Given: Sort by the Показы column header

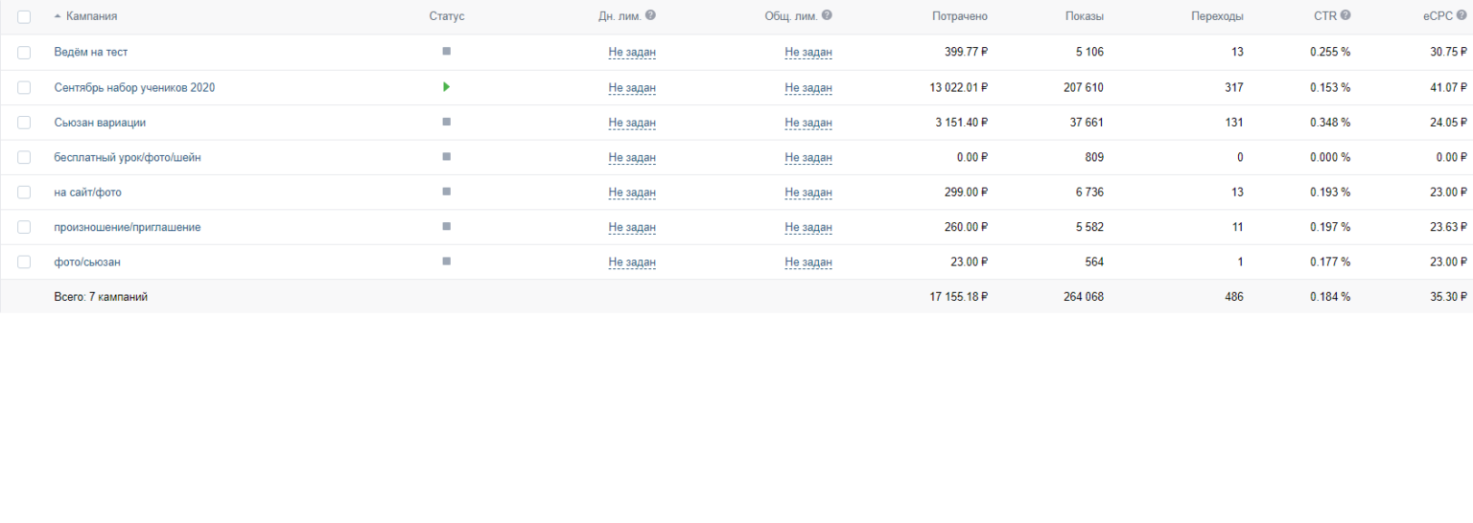Looking at the screenshot, I should pos(1084,16).
